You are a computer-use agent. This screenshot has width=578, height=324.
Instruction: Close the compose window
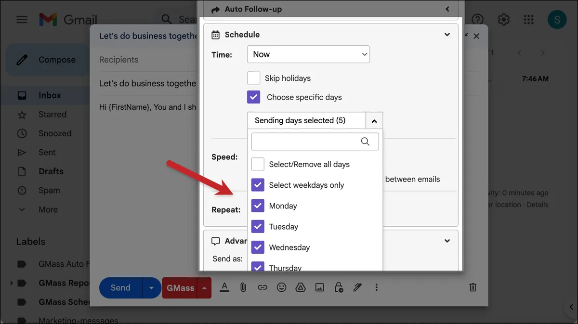476,36
